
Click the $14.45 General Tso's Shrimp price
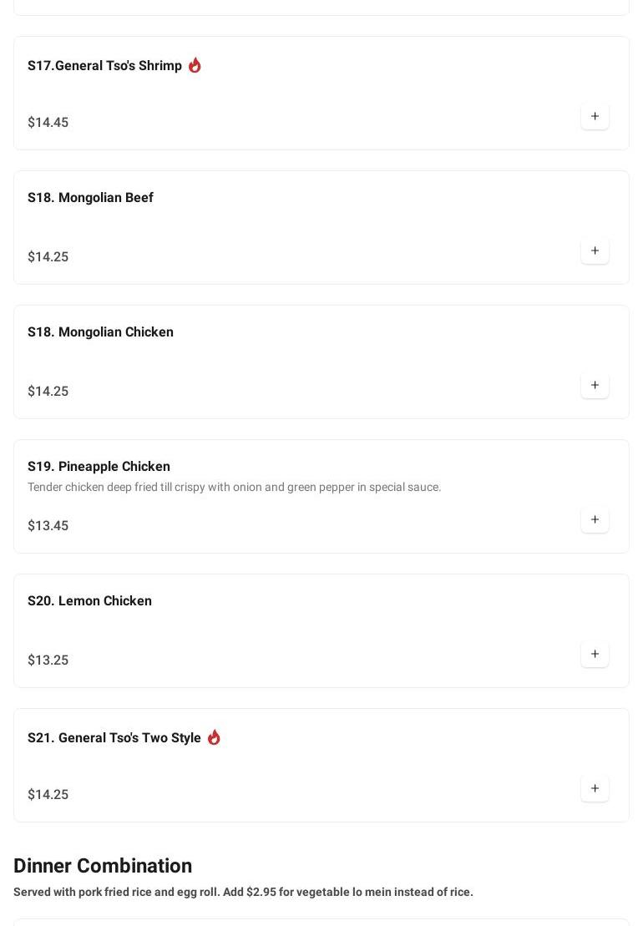coord(48,123)
